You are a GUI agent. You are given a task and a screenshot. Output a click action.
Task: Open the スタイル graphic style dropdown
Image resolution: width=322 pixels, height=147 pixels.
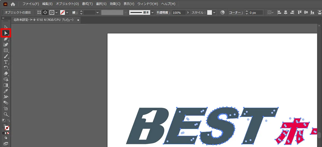pyautogui.click(x=214, y=13)
